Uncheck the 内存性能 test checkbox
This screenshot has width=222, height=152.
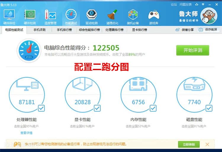pyautogui.click(x=153, y=108)
